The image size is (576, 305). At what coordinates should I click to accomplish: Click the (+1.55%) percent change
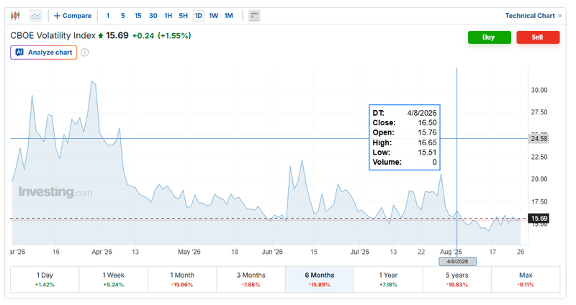tap(174, 35)
